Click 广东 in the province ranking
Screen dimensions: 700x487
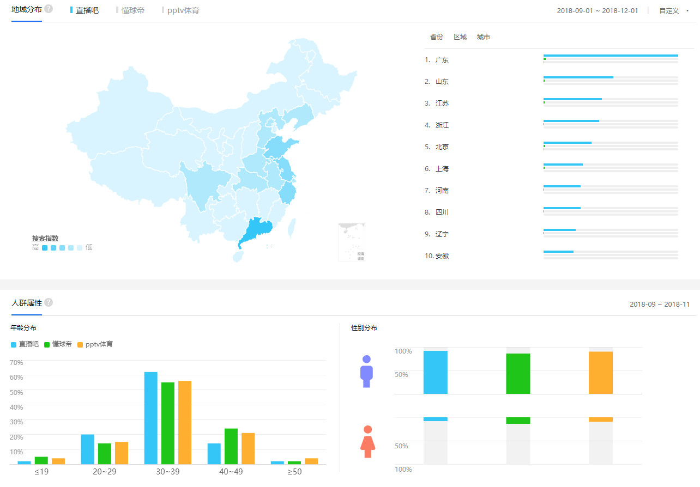tap(442, 60)
